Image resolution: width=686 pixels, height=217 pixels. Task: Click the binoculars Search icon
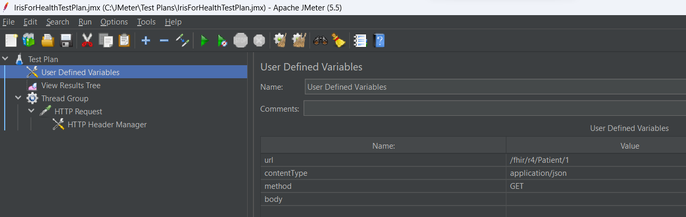click(320, 40)
